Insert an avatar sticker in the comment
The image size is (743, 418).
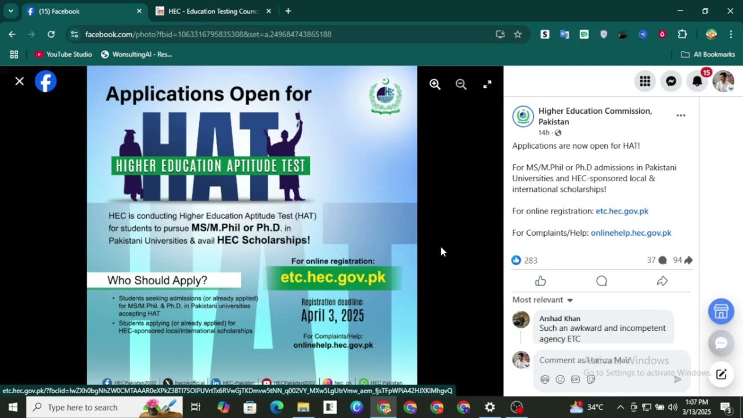(544, 379)
